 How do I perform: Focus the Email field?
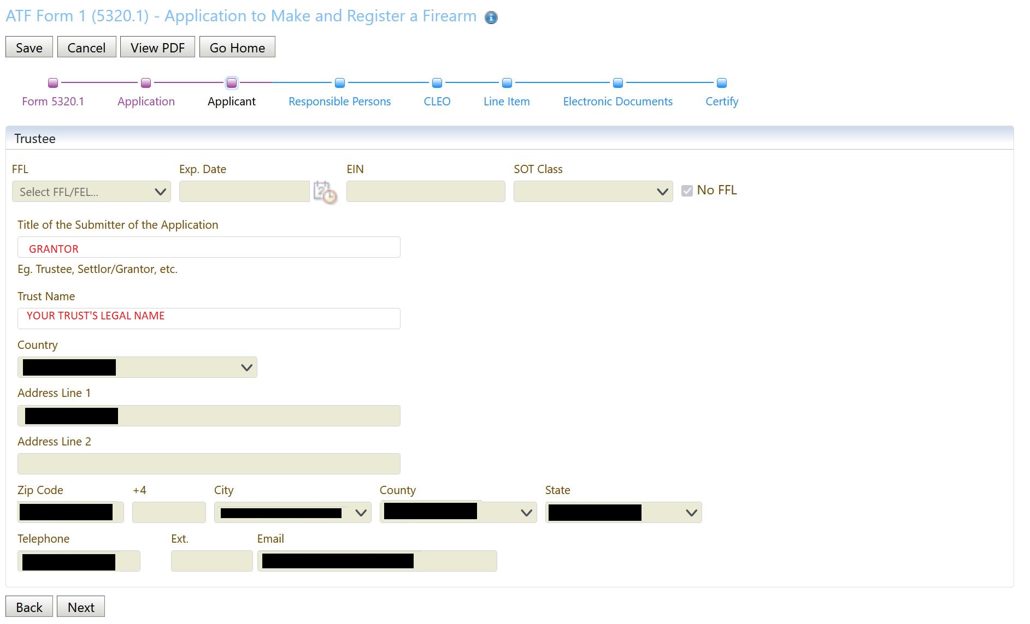(377, 561)
